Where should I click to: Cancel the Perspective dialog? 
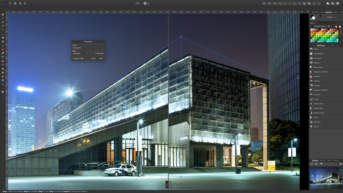tap(93, 58)
